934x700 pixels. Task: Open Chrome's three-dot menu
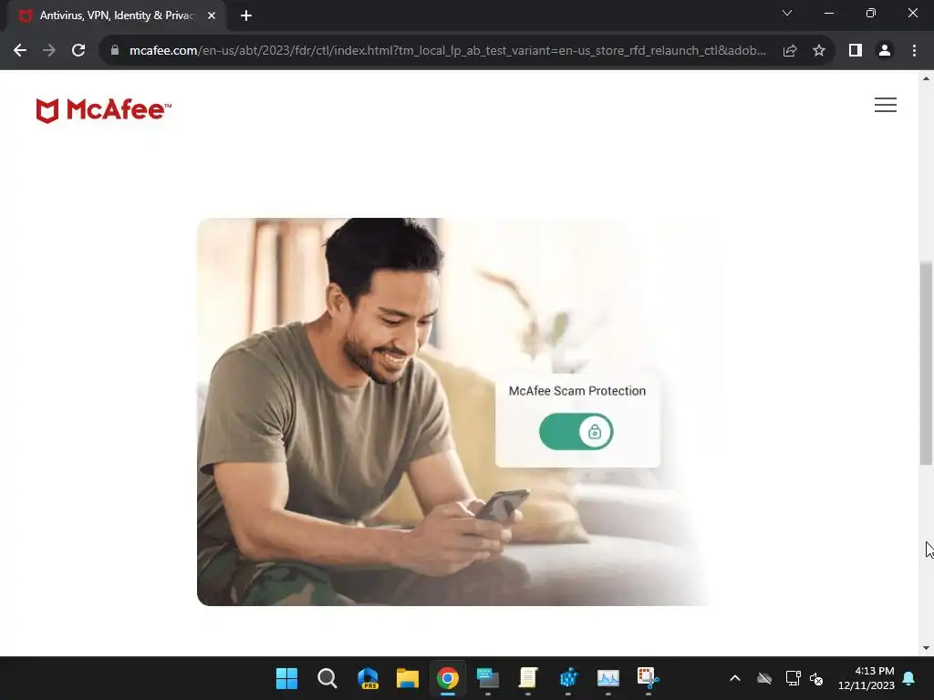(914, 51)
